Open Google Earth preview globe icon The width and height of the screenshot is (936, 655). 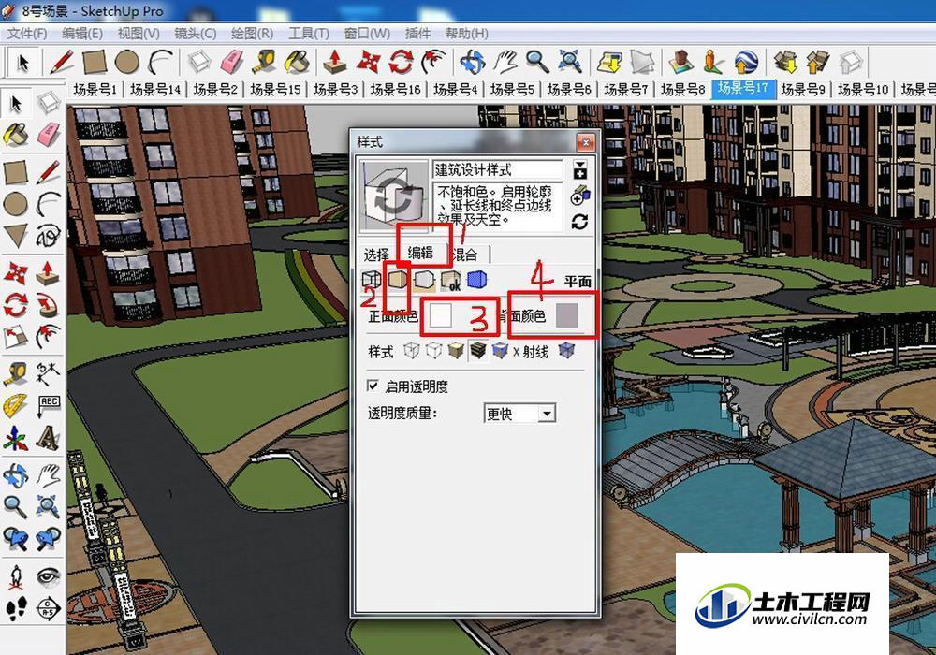click(x=746, y=62)
